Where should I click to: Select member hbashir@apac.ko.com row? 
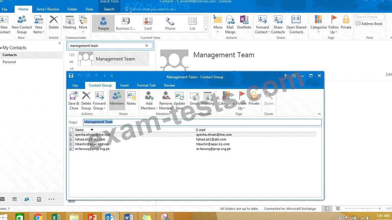tap(193, 144)
